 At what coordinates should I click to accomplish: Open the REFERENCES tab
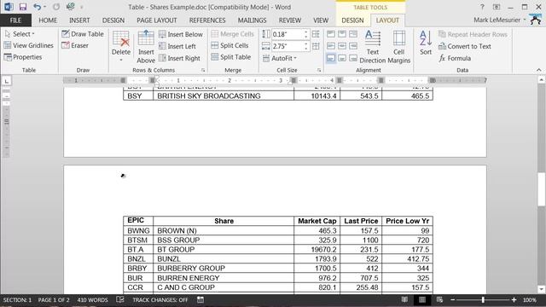click(x=207, y=20)
